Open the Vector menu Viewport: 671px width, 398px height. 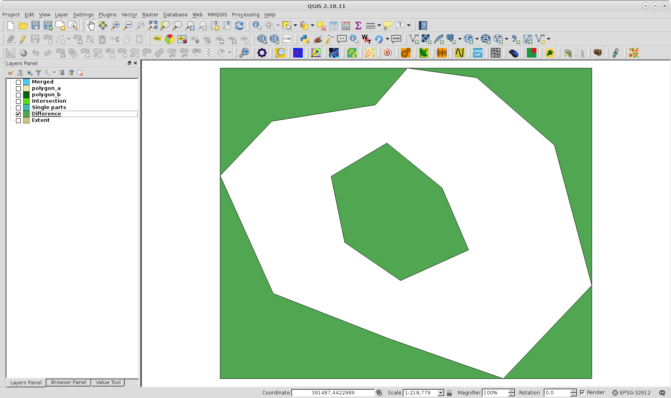coord(129,15)
